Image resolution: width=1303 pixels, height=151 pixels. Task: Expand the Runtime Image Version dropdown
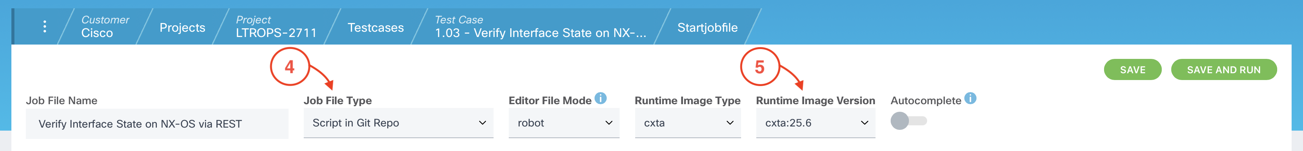815,123
